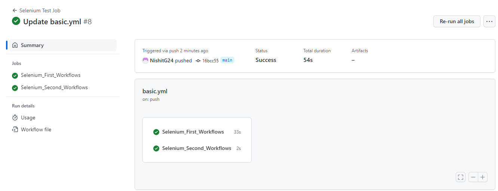Click the NishitG24 avatar image
The width and height of the screenshot is (498, 191).
pyautogui.click(x=145, y=60)
